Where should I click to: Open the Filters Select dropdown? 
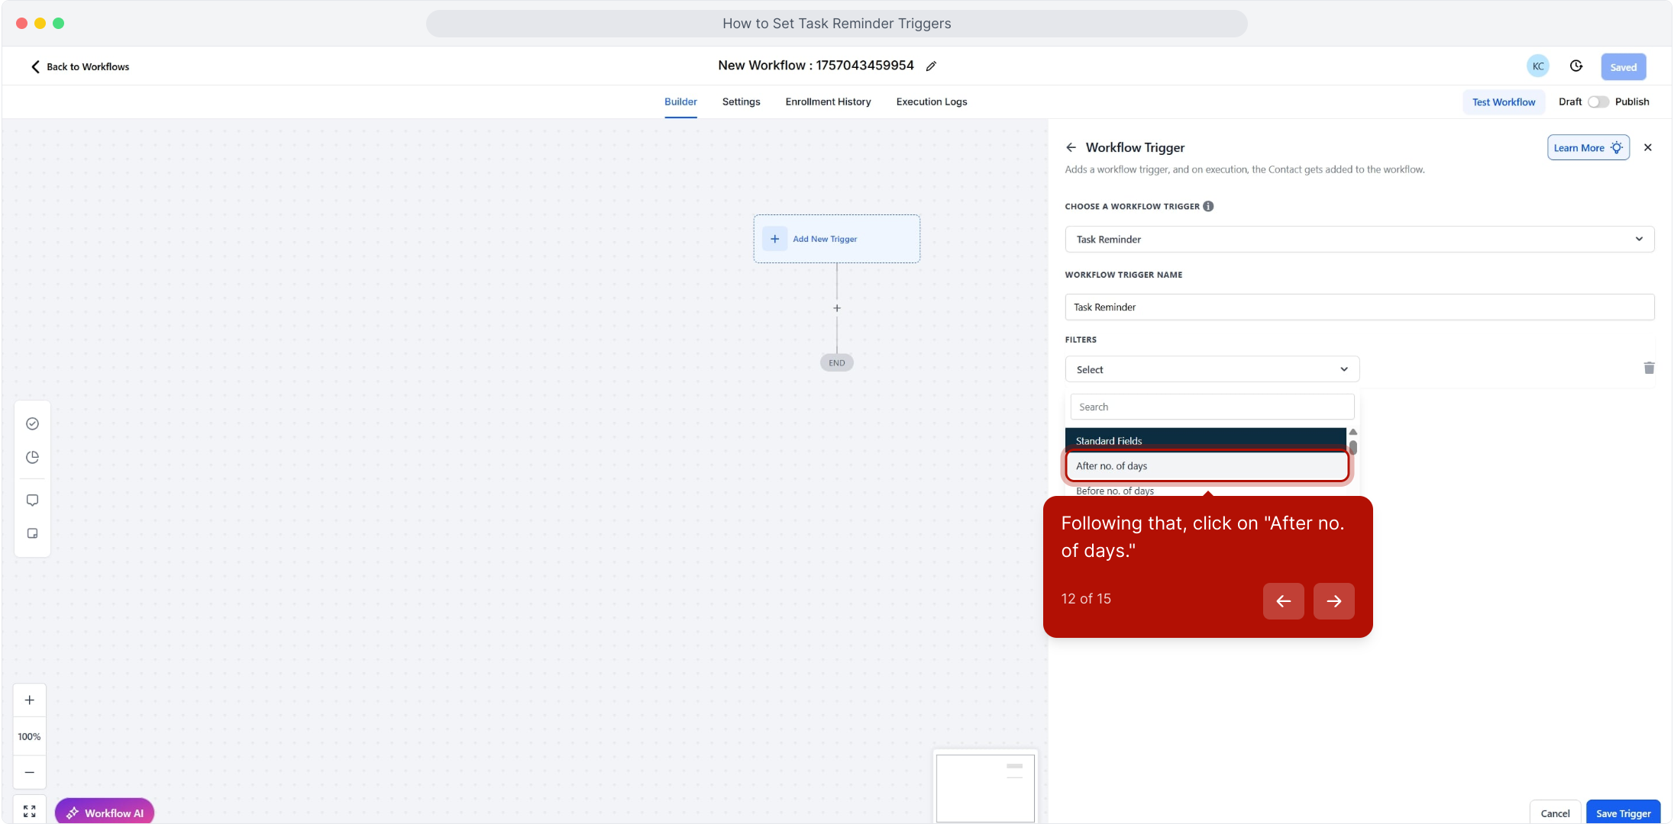tap(1212, 369)
